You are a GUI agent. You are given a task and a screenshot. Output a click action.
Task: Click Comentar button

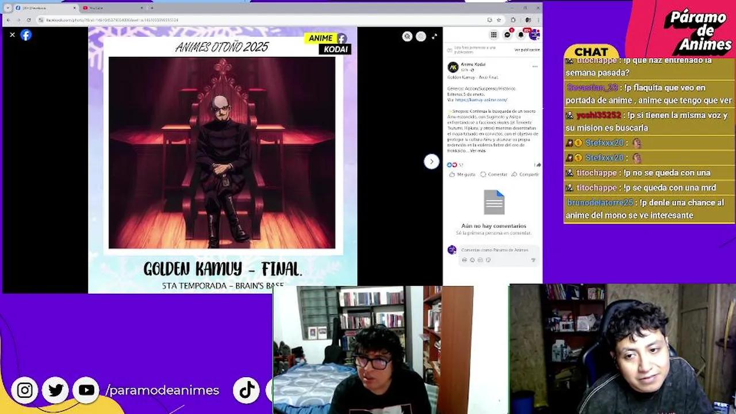tap(494, 174)
